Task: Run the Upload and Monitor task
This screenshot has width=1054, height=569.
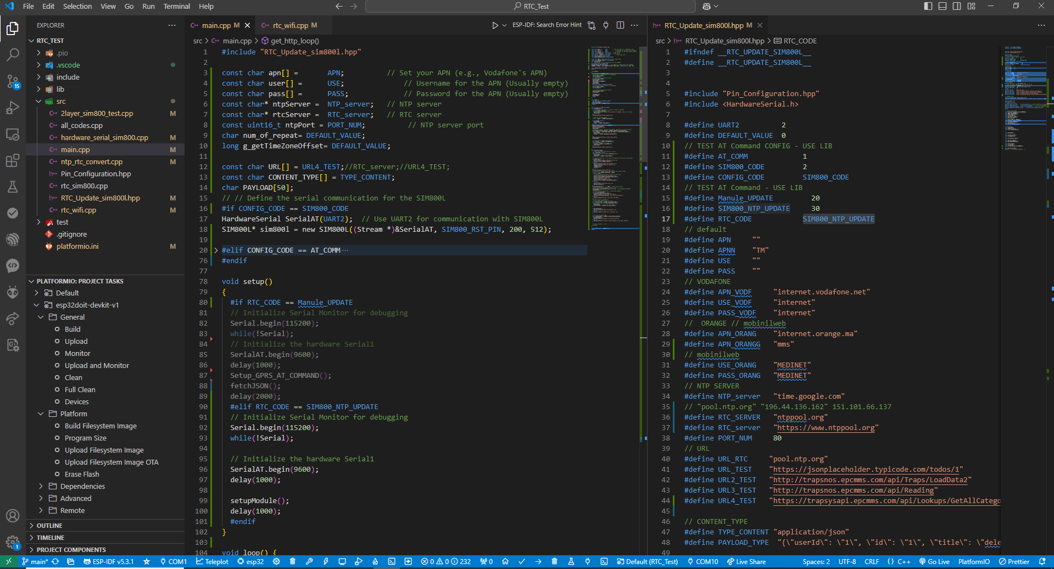Action: point(97,365)
